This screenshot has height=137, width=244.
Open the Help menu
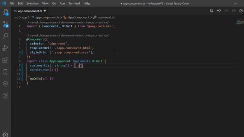(x=87, y=3)
